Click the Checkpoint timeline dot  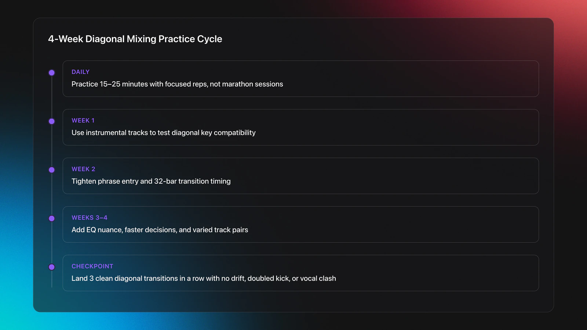52,267
